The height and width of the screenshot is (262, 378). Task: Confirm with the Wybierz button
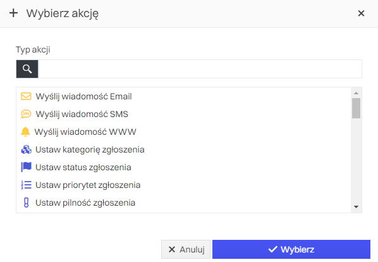pos(291,249)
